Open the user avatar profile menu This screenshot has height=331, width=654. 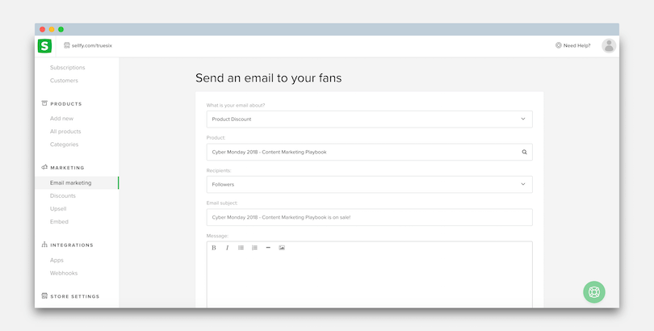point(609,46)
